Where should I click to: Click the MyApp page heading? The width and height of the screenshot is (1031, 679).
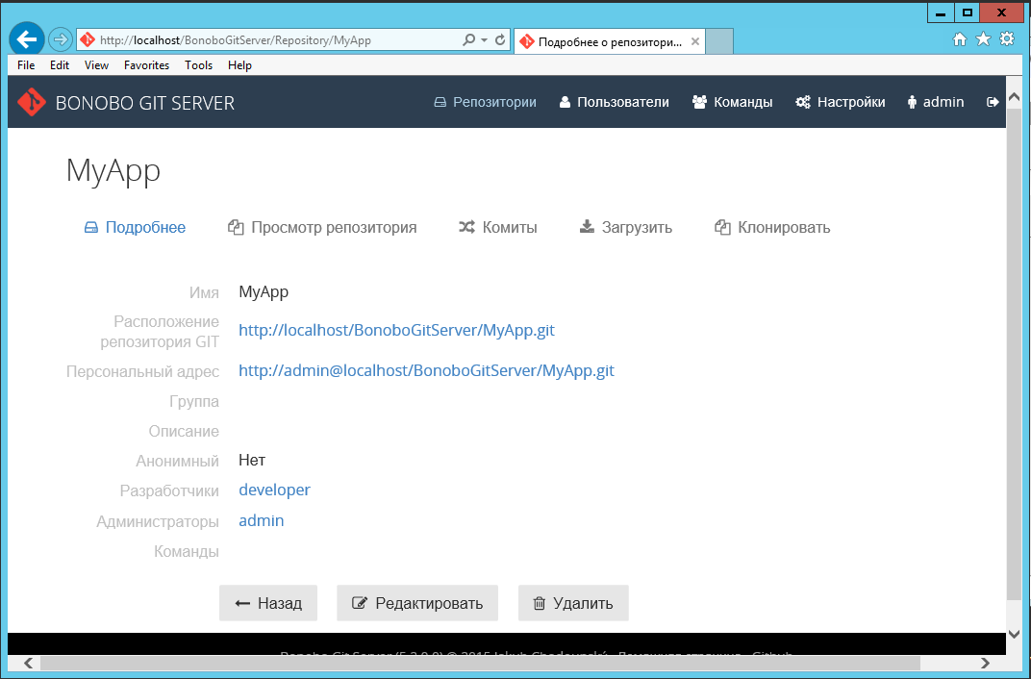click(x=113, y=171)
